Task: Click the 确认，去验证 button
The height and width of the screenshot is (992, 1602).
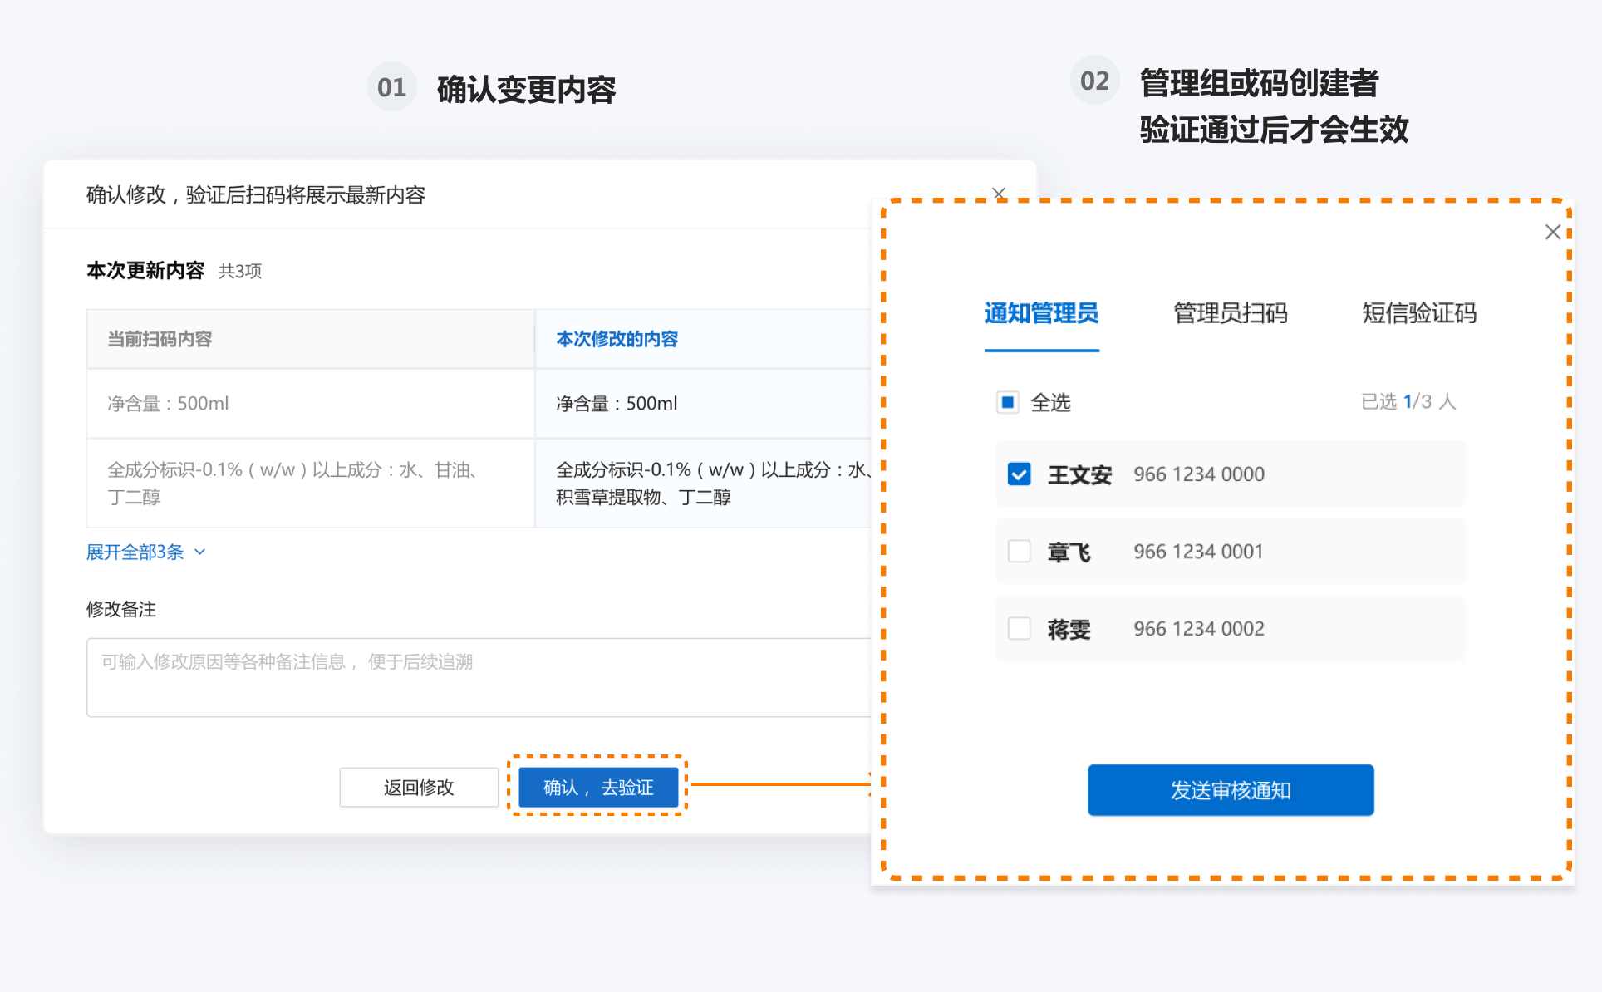Action: pyautogui.click(x=598, y=787)
